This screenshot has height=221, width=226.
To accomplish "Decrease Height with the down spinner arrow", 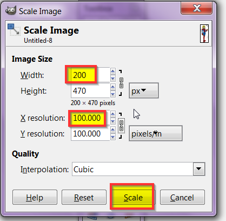I will 113,94.
